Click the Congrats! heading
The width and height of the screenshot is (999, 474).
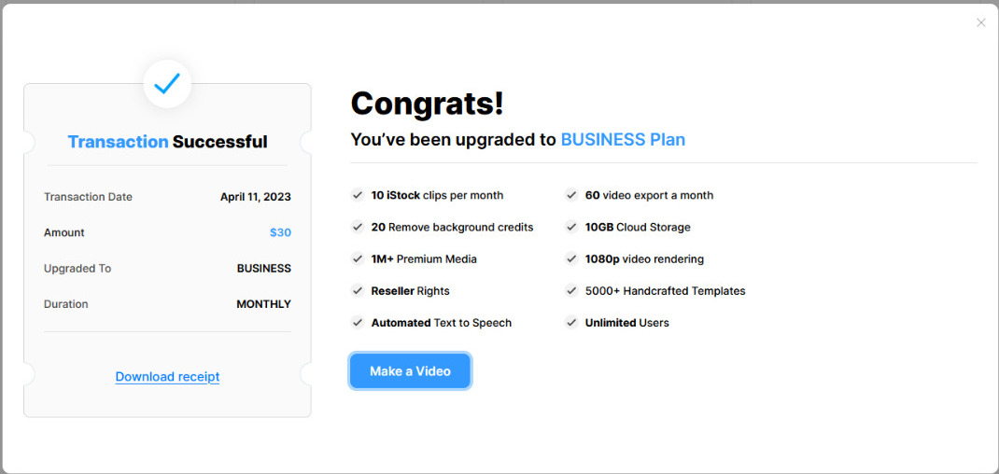tap(428, 103)
